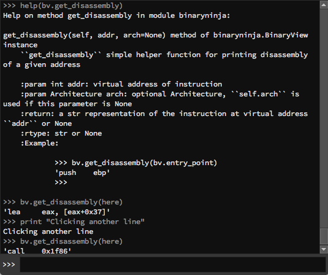
Task: Click the 'push ebp' example output
Action: [x=82, y=172]
